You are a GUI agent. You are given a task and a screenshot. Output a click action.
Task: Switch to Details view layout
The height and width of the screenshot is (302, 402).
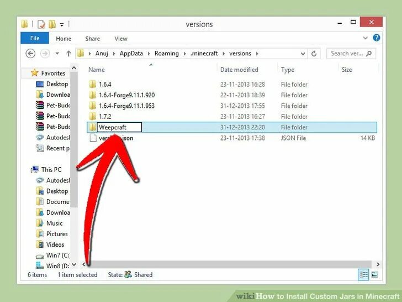363,274
